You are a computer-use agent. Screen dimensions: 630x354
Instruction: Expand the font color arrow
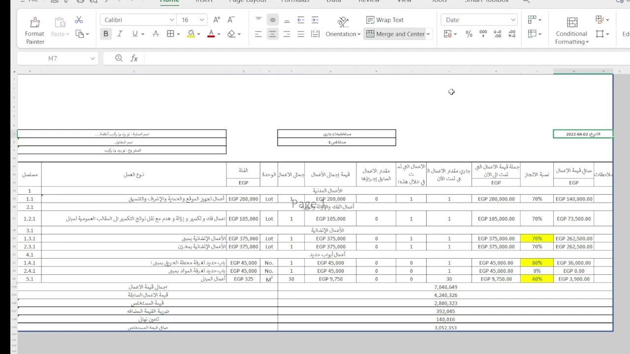(219, 34)
